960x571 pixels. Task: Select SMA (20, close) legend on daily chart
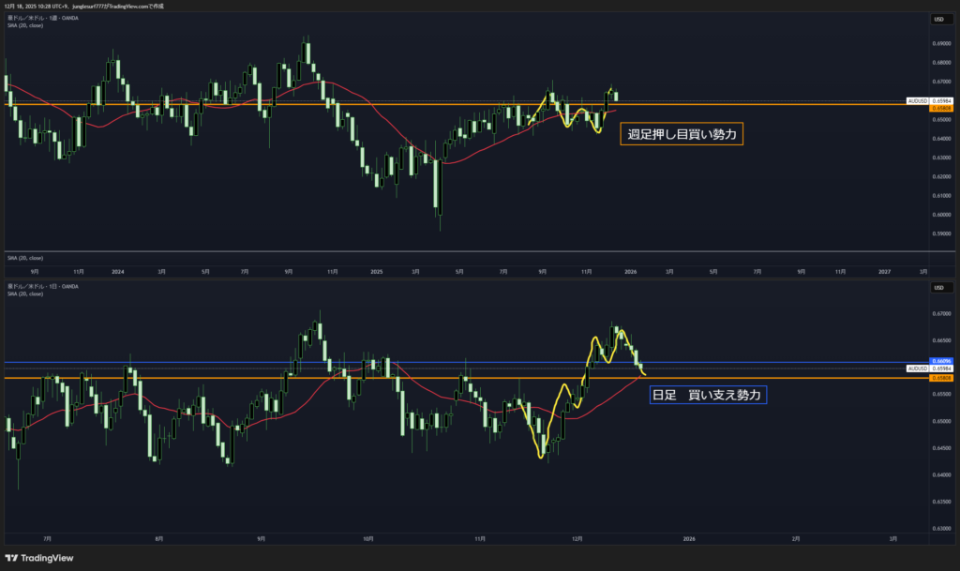click(25, 293)
